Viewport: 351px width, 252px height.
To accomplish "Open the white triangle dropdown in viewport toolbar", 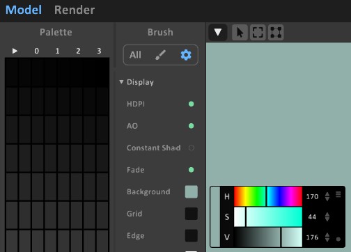I will 218,32.
